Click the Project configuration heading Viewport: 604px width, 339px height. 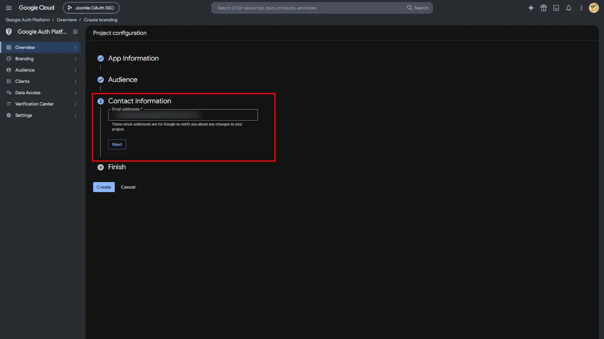tap(120, 33)
